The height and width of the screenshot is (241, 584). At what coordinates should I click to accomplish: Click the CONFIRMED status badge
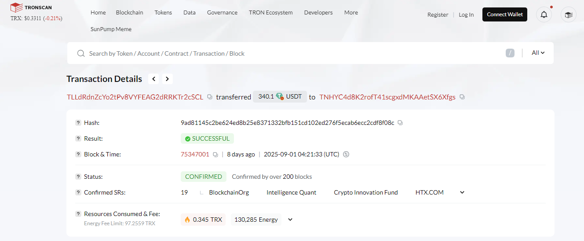tap(204, 177)
